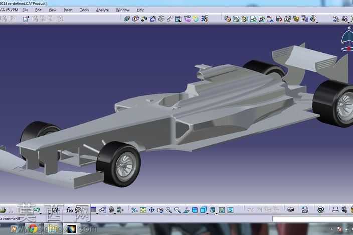Screen dimensions: 353x235
Task: Click the Reuse Pattern icon
Action: pos(205,19)
